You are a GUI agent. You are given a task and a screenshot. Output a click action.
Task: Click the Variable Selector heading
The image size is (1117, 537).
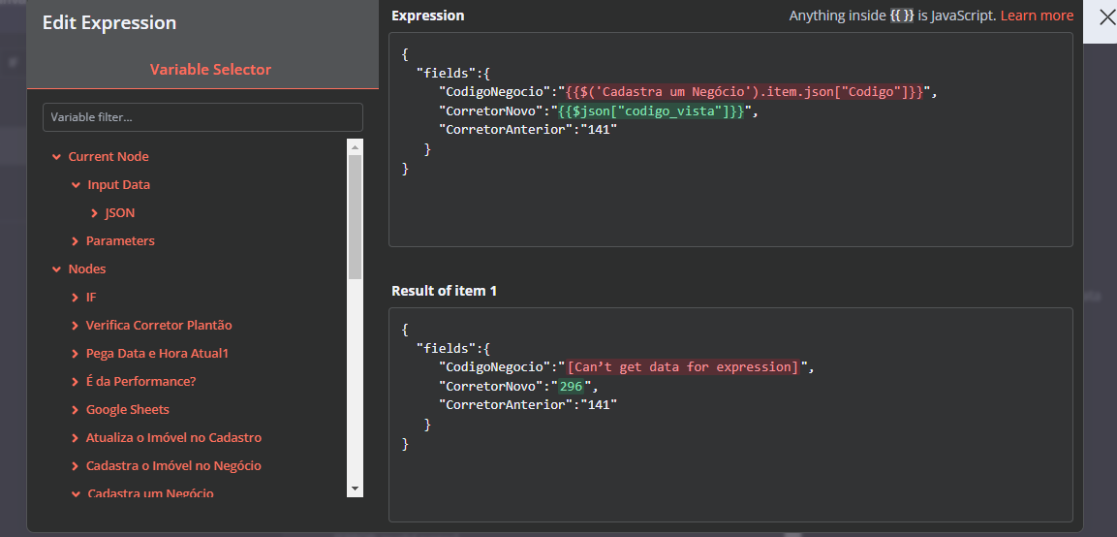[210, 70]
